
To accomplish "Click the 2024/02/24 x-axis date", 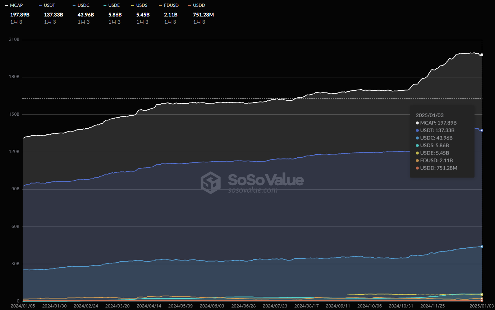I will coord(86,306).
